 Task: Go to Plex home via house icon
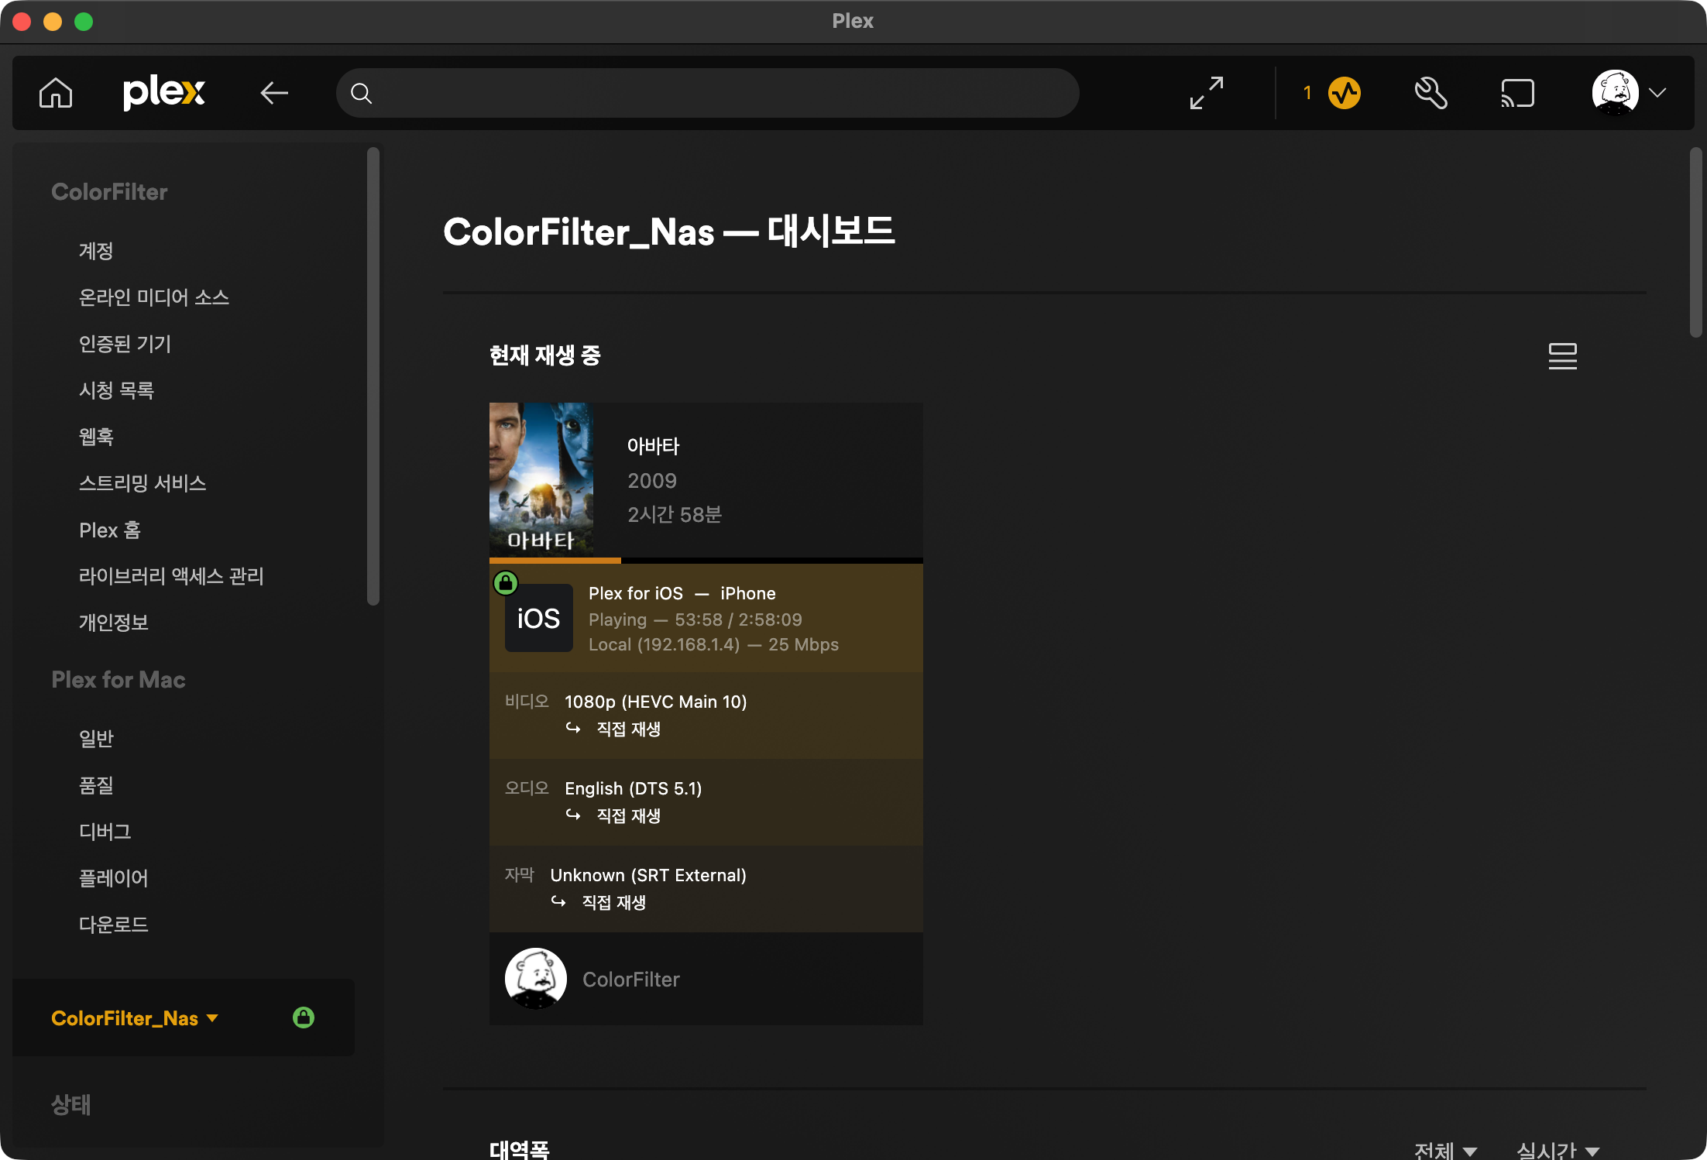56,93
